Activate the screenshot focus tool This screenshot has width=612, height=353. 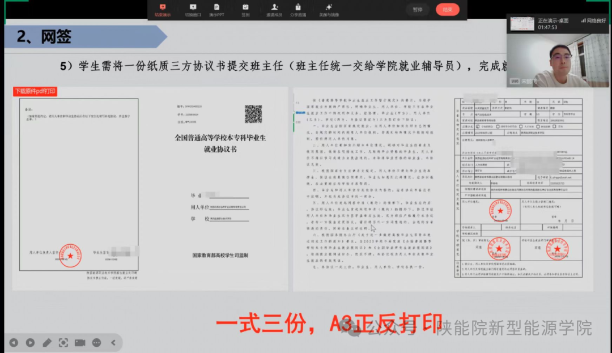click(63, 342)
